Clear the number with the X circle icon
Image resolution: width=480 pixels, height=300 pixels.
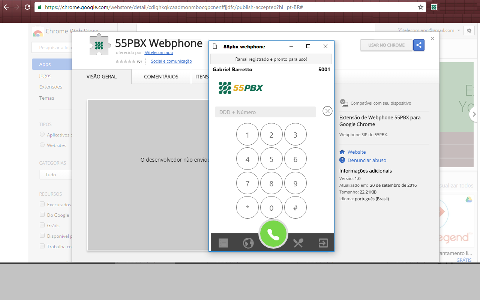tap(327, 111)
